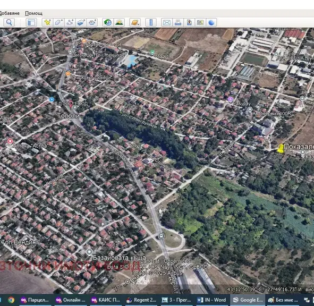Viewport: 314px width, 306px height.
Task: Click the yellow Показалец placemark pin
Action: click(281, 149)
